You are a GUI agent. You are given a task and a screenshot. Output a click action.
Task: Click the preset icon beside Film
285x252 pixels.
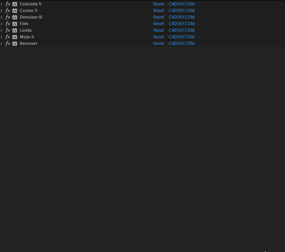pos(15,24)
